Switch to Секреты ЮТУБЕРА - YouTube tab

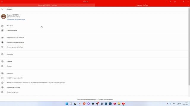coord(47,5)
